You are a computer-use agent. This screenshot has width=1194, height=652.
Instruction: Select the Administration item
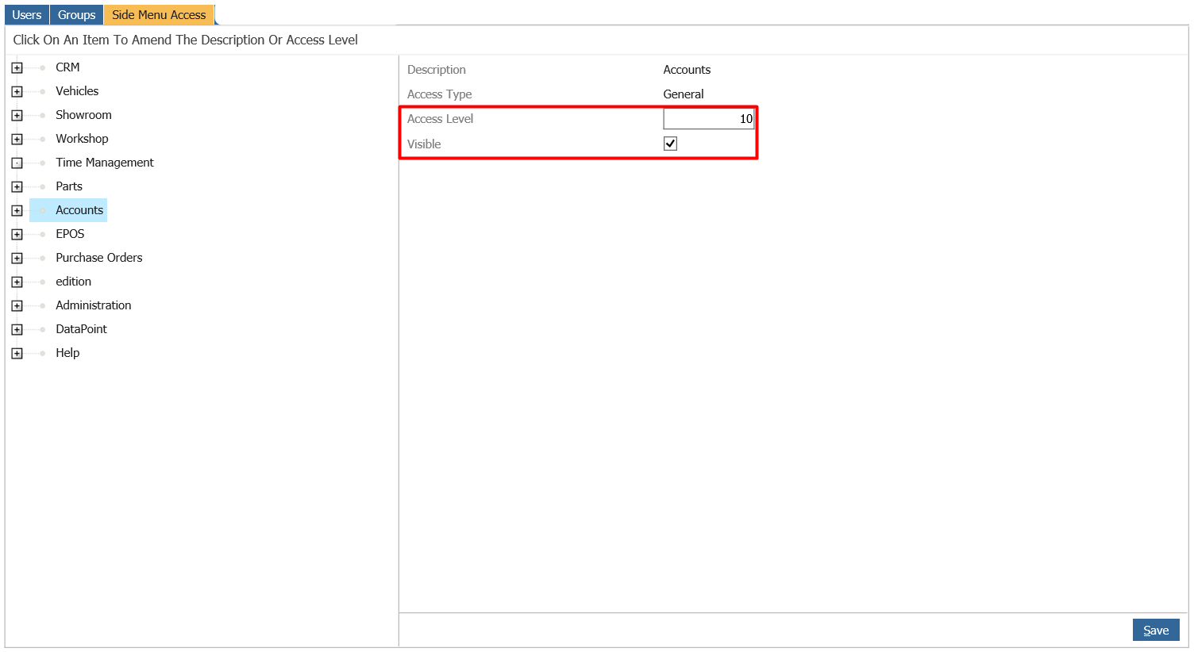point(93,305)
